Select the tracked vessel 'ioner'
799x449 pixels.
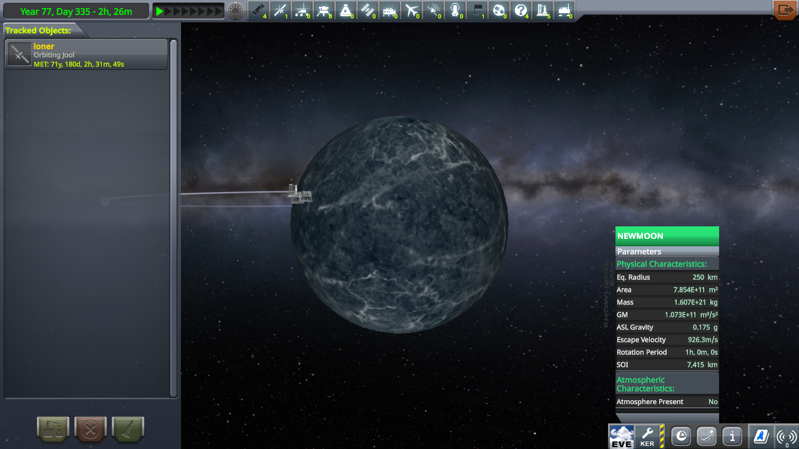pyautogui.click(x=86, y=54)
